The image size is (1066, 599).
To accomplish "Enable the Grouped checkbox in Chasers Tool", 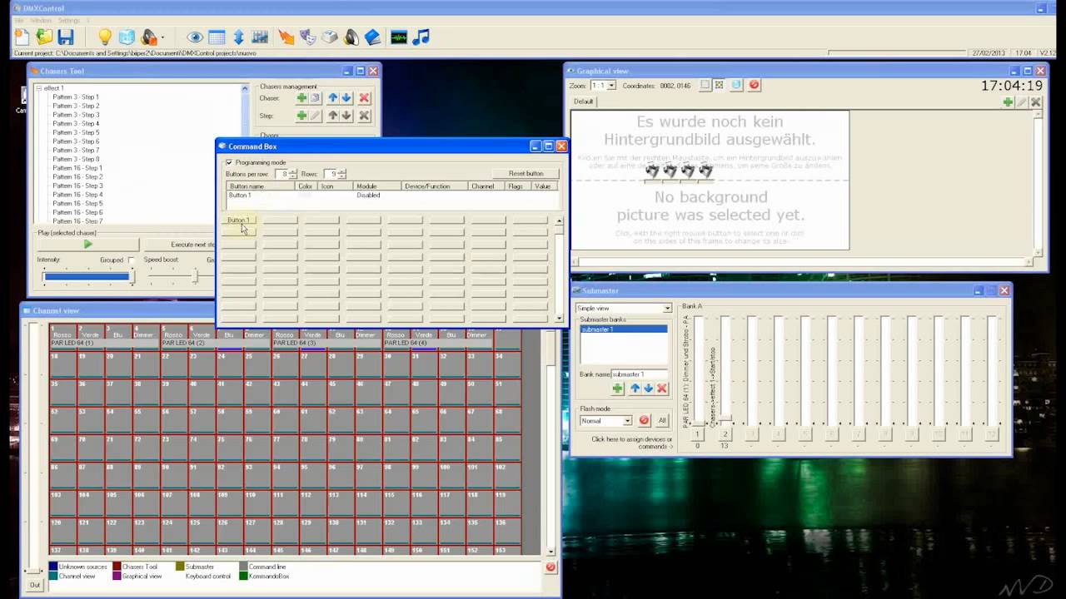I will 131,260.
